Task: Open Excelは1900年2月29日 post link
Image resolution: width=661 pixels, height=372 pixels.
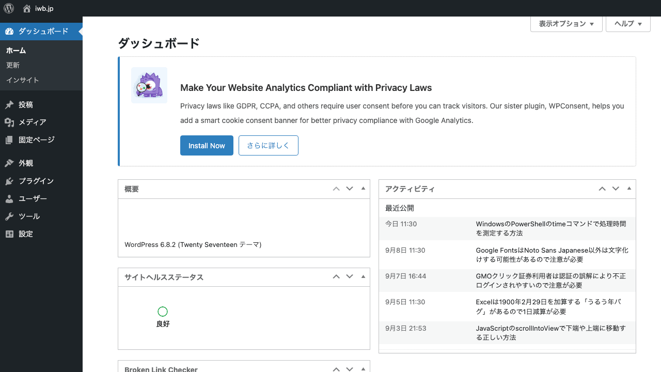Action: [x=548, y=306]
